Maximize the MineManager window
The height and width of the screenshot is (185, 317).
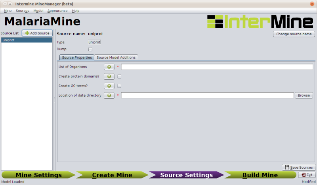(x=10, y=4)
